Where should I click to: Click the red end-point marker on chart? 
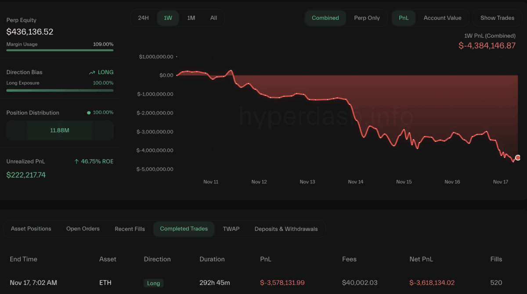518,158
